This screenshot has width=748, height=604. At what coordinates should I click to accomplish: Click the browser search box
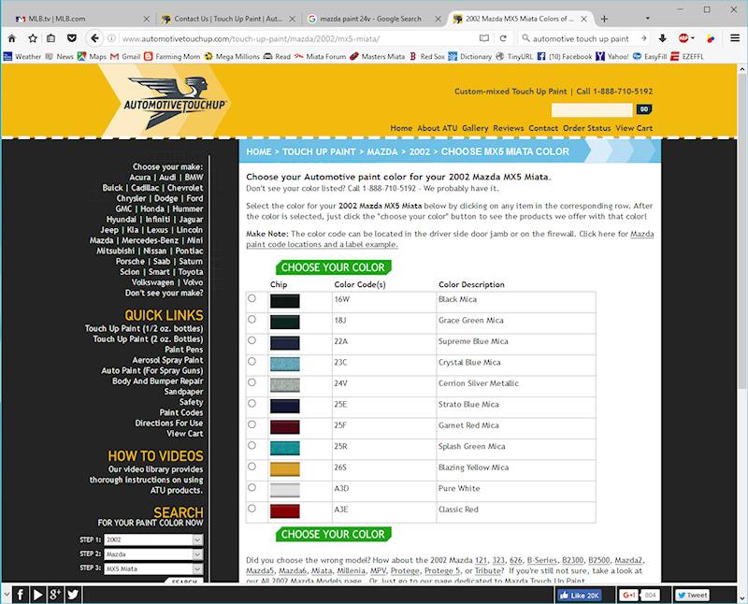pos(581,38)
